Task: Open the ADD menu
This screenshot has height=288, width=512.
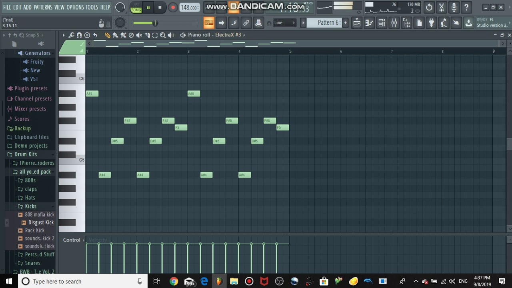Action: click(x=27, y=7)
